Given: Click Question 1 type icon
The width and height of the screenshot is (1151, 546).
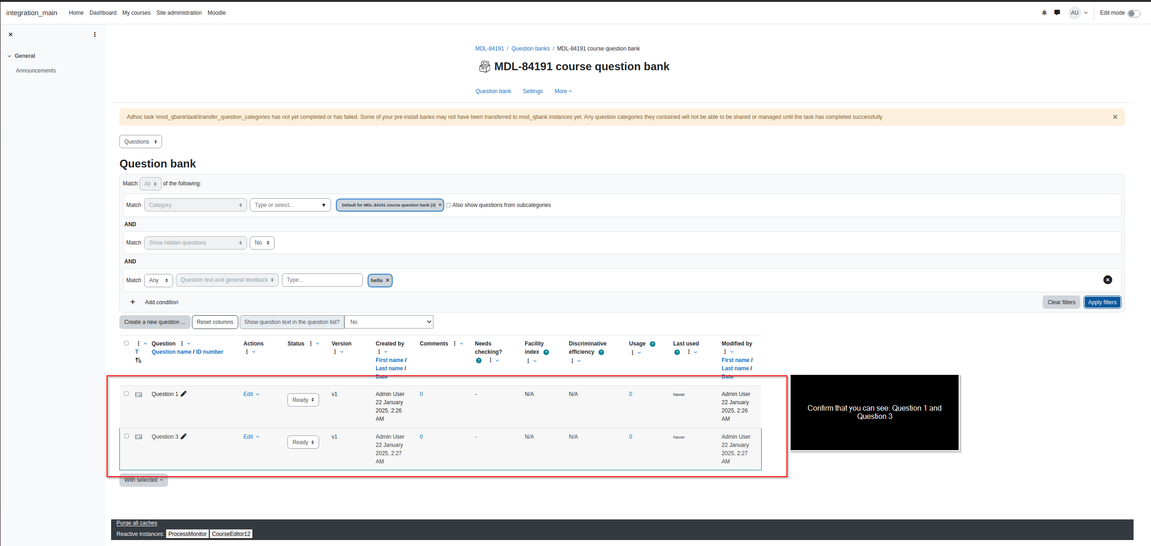Looking at the screenshot, I should click(x=139, y=395).
